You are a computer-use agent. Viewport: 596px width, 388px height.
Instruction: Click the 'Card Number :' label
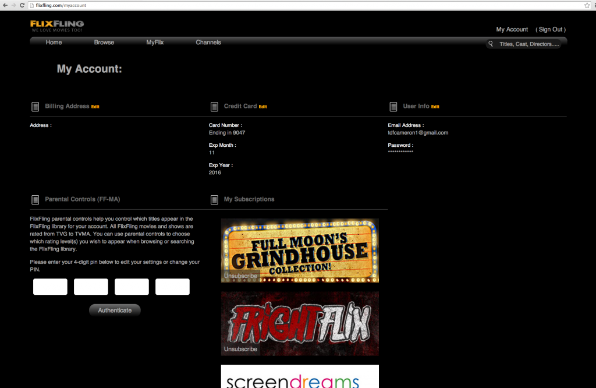click(x=225, y=125)
